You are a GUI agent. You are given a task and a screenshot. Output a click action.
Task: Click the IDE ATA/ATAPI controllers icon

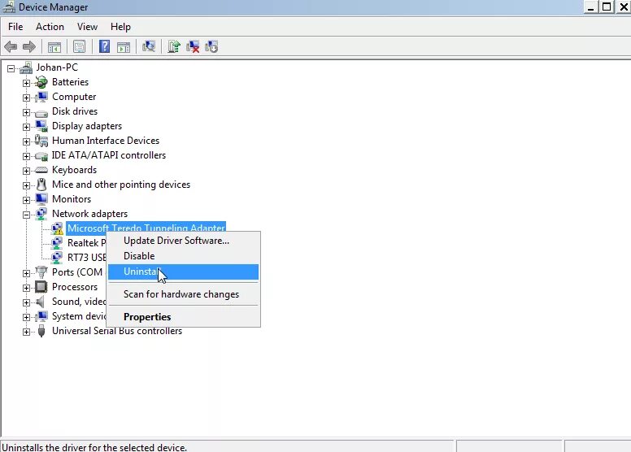tap(41, 156)
